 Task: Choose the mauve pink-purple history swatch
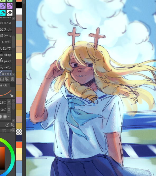click(x=19, y=100)
